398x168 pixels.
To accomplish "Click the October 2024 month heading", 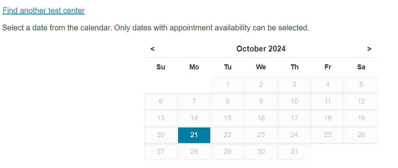I will [x=261, y=49].
